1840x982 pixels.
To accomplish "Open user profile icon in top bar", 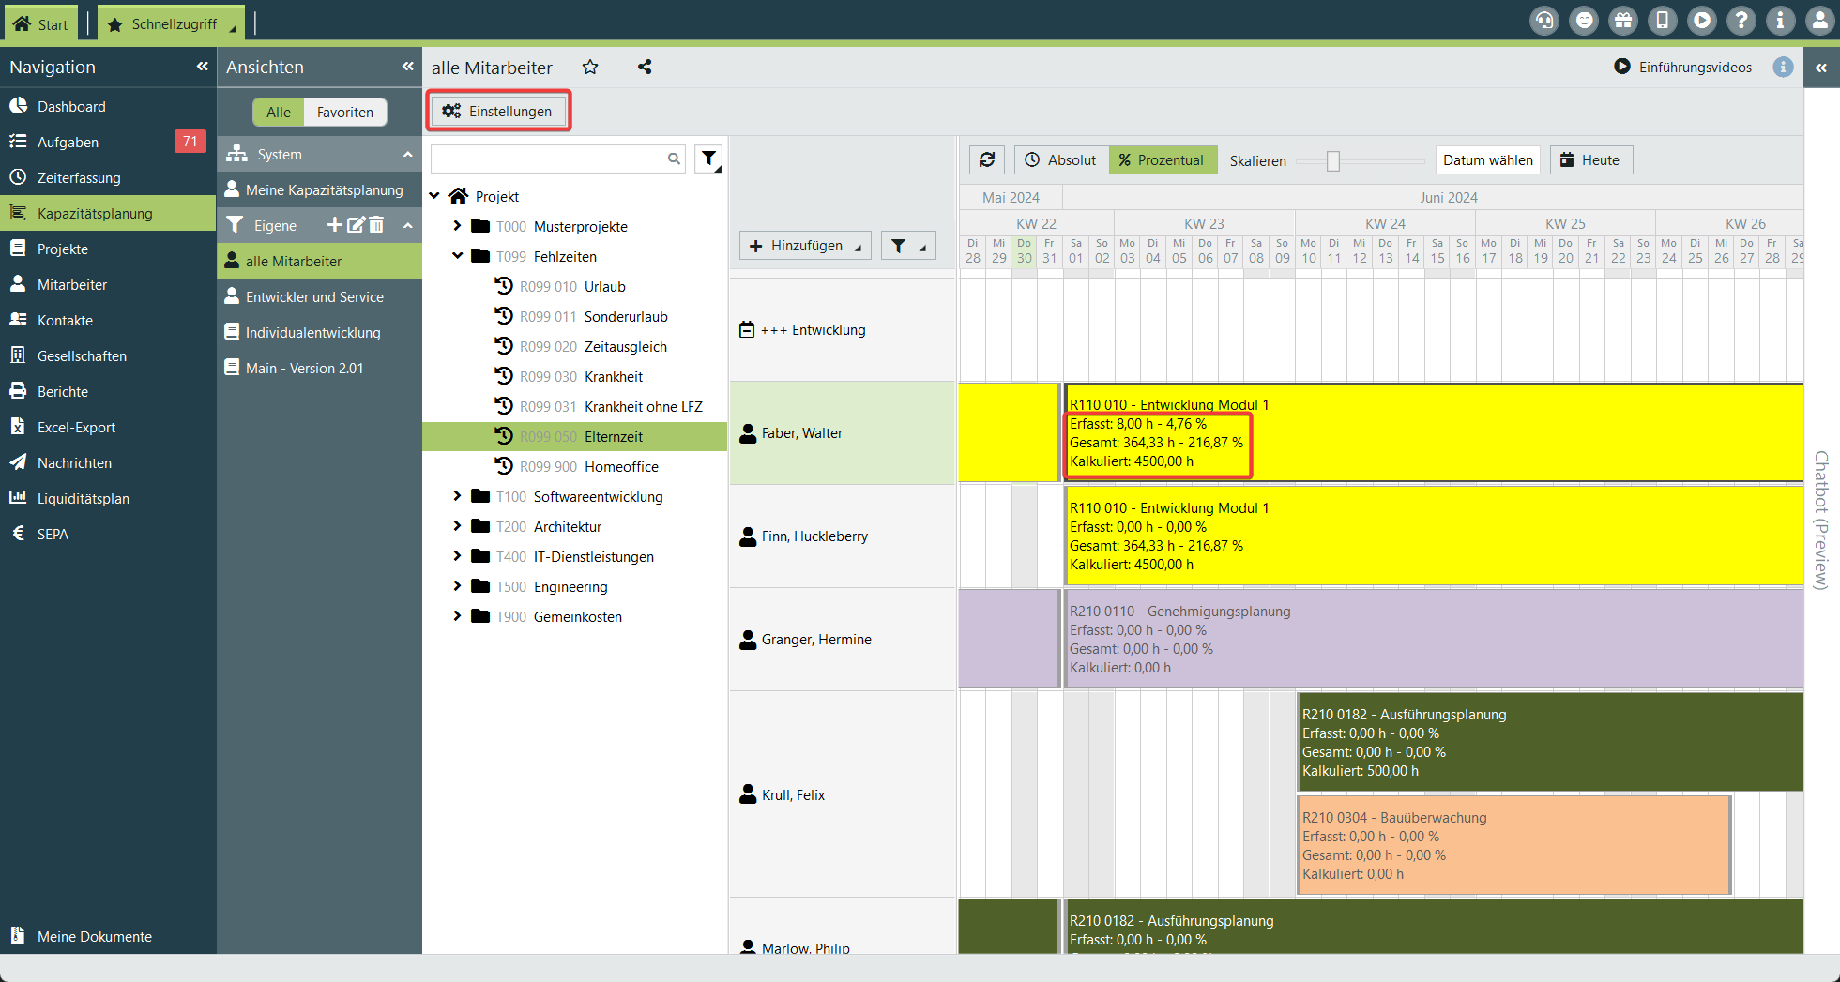I will tap(1819, 21).
